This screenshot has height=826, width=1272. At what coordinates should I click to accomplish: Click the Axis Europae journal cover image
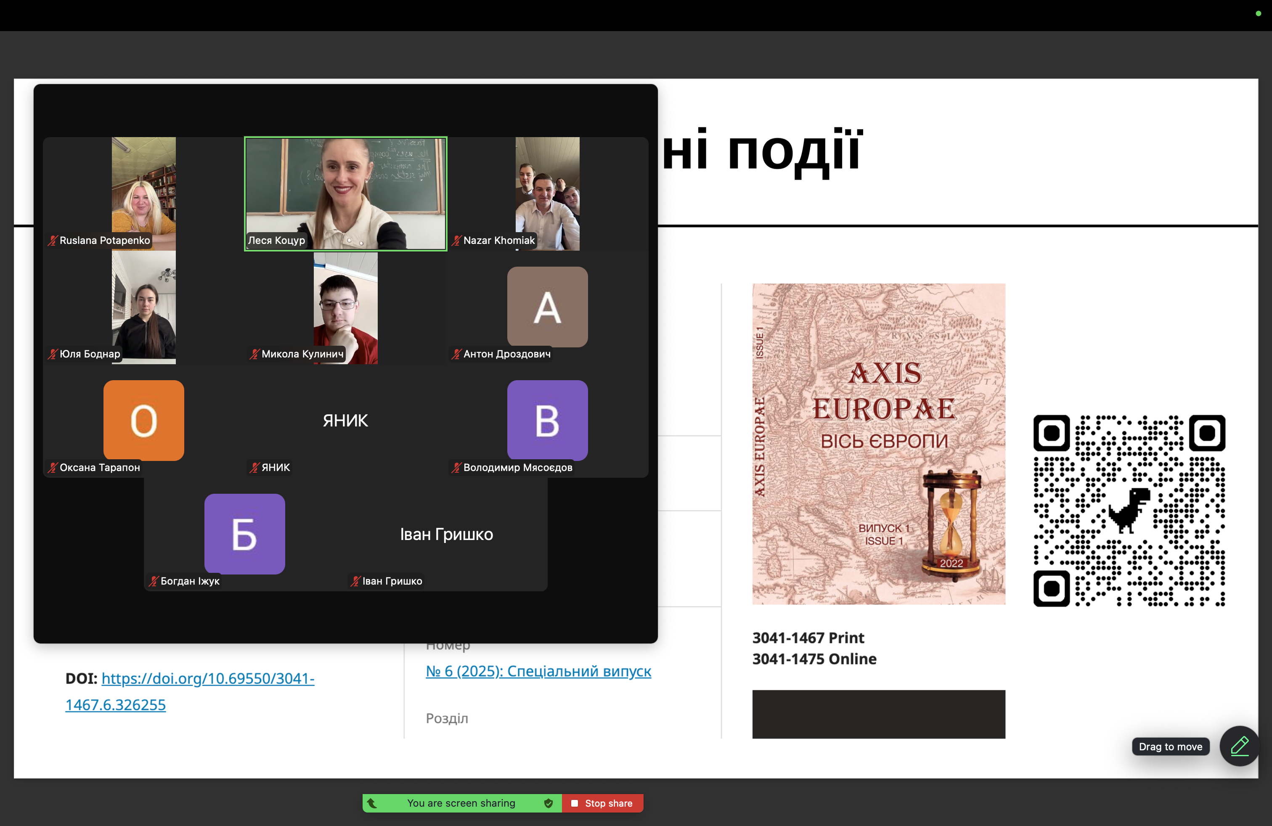[x=879, y=443]
